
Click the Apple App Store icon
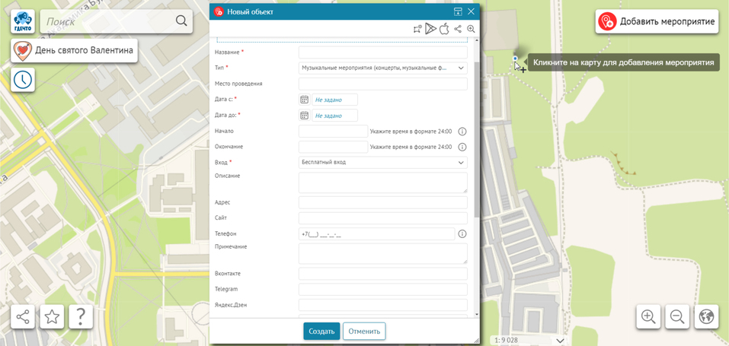point(444,29)
